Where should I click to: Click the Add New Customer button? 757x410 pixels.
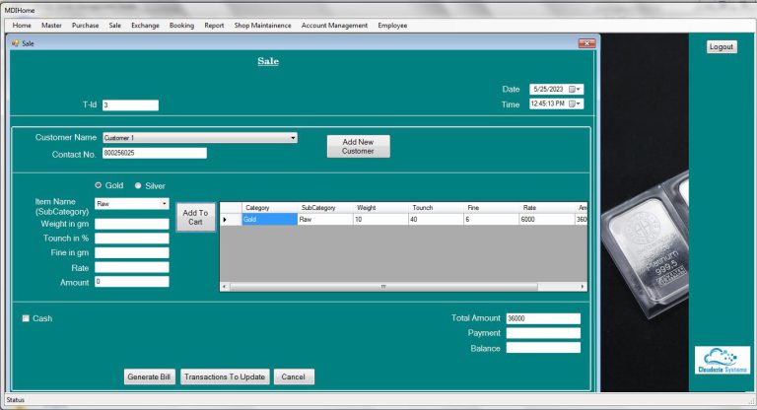358,146
